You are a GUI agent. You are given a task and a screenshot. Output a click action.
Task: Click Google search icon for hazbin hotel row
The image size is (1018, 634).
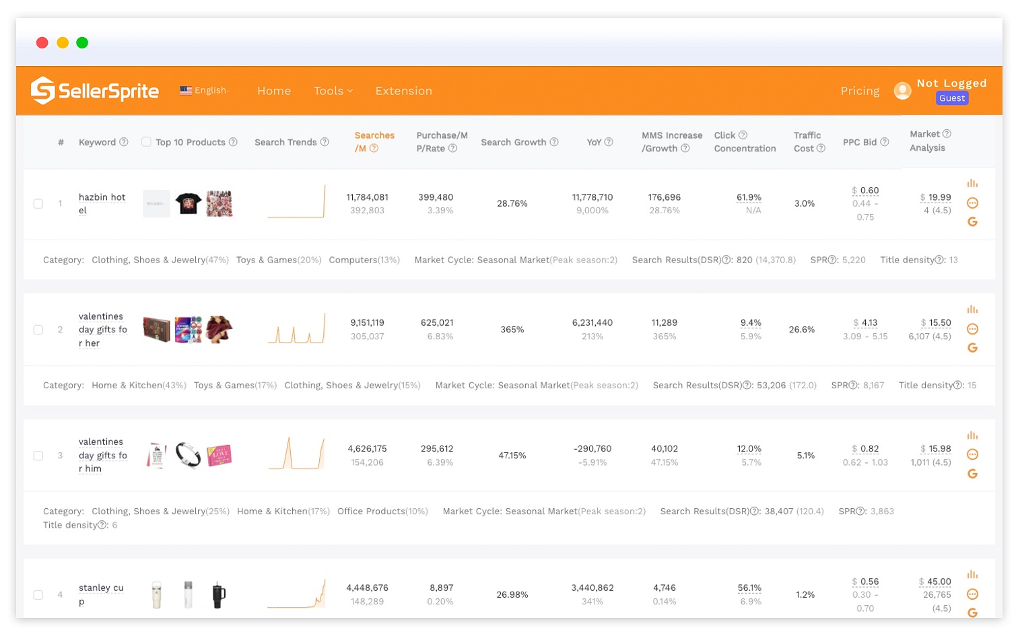point(972,221)
